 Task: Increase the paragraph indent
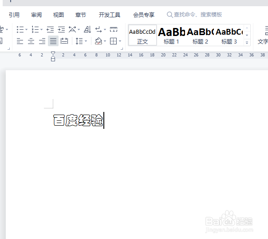pyautogui.click(x=61, y=29)
